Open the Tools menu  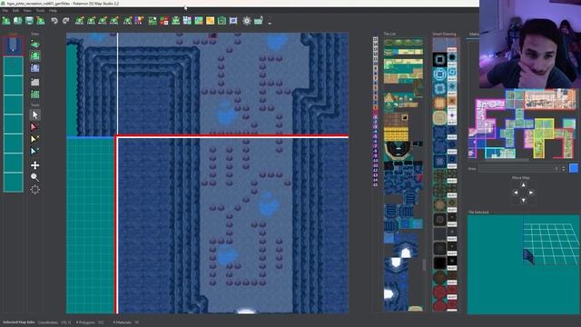pos(40,11)
